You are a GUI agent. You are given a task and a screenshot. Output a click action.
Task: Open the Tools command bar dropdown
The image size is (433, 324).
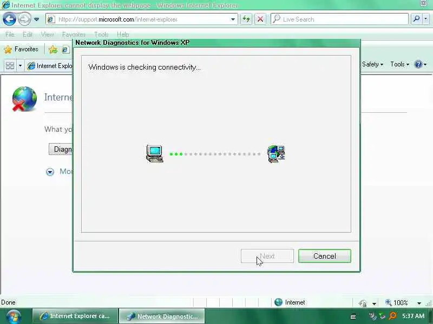[399, 64]
